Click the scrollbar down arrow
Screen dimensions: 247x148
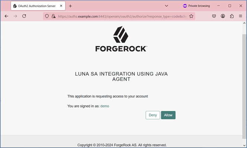(x=244, y=145)
